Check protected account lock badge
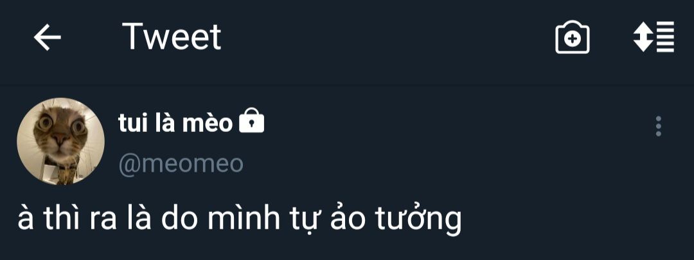Viewport: 694px width, 260px height. 251,120
